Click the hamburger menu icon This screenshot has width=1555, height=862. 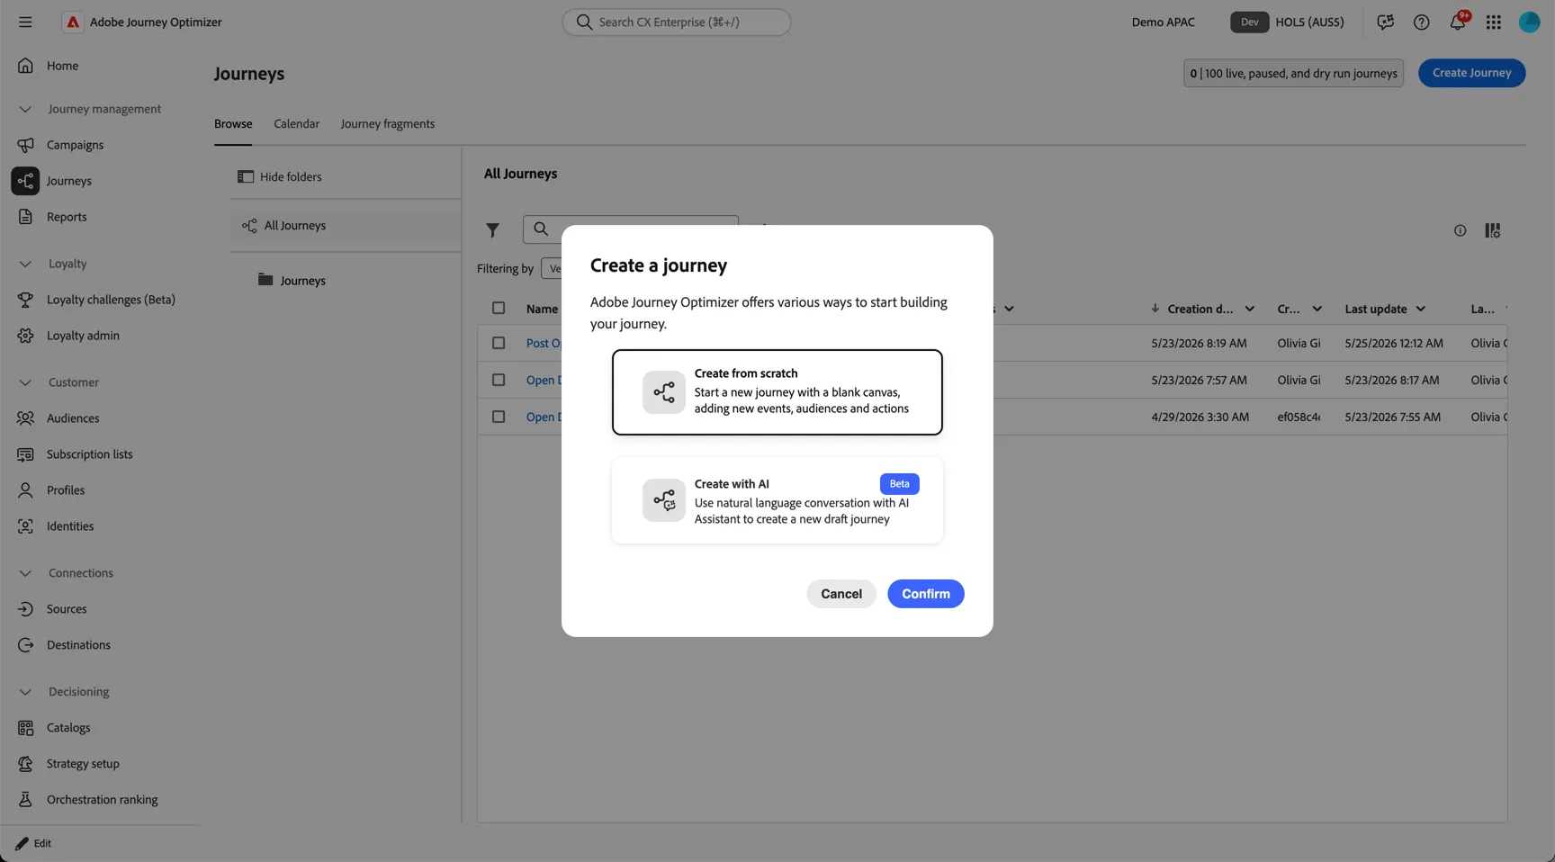pyautogui.click(x=25, y=22)
